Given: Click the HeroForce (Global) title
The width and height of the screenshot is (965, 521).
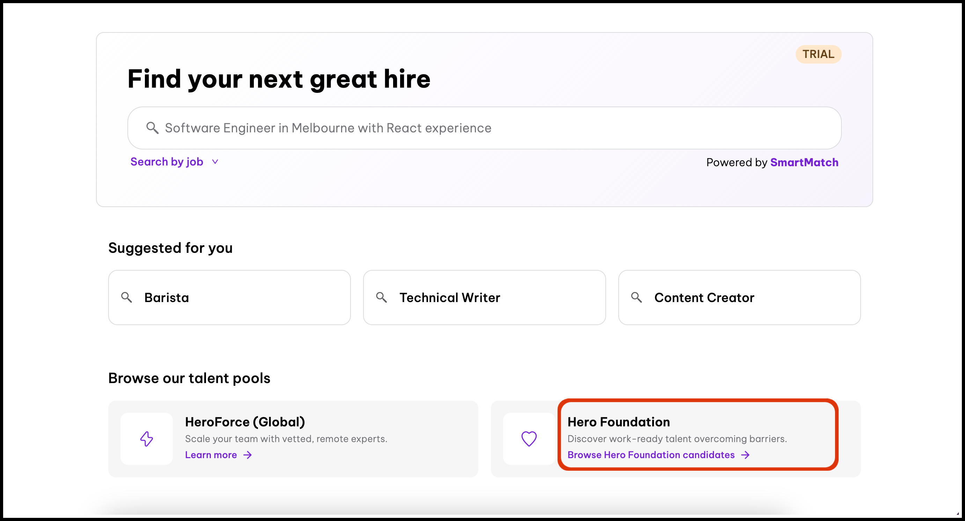Looking at the screenshot, I should pyautogui.click(x=245, y=422).
